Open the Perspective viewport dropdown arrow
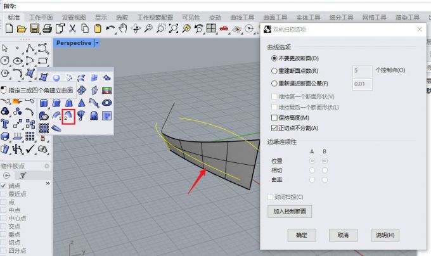431x256 pixels. pos(97,43)
